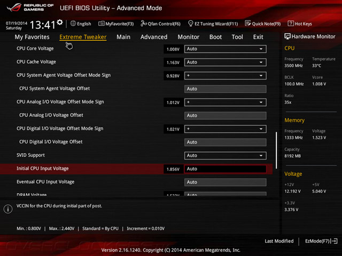Click the 3.376 V reading

pyautogui.click(x=291, y=210)
